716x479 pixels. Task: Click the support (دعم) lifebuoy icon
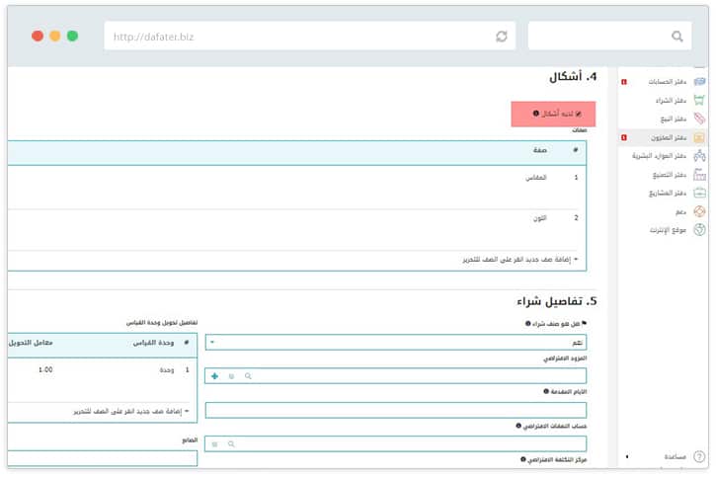click(x=699, y=211)
